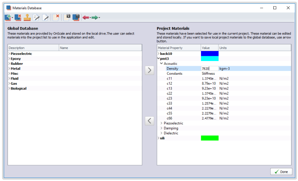Click the Name column header in Global Database

100,48
